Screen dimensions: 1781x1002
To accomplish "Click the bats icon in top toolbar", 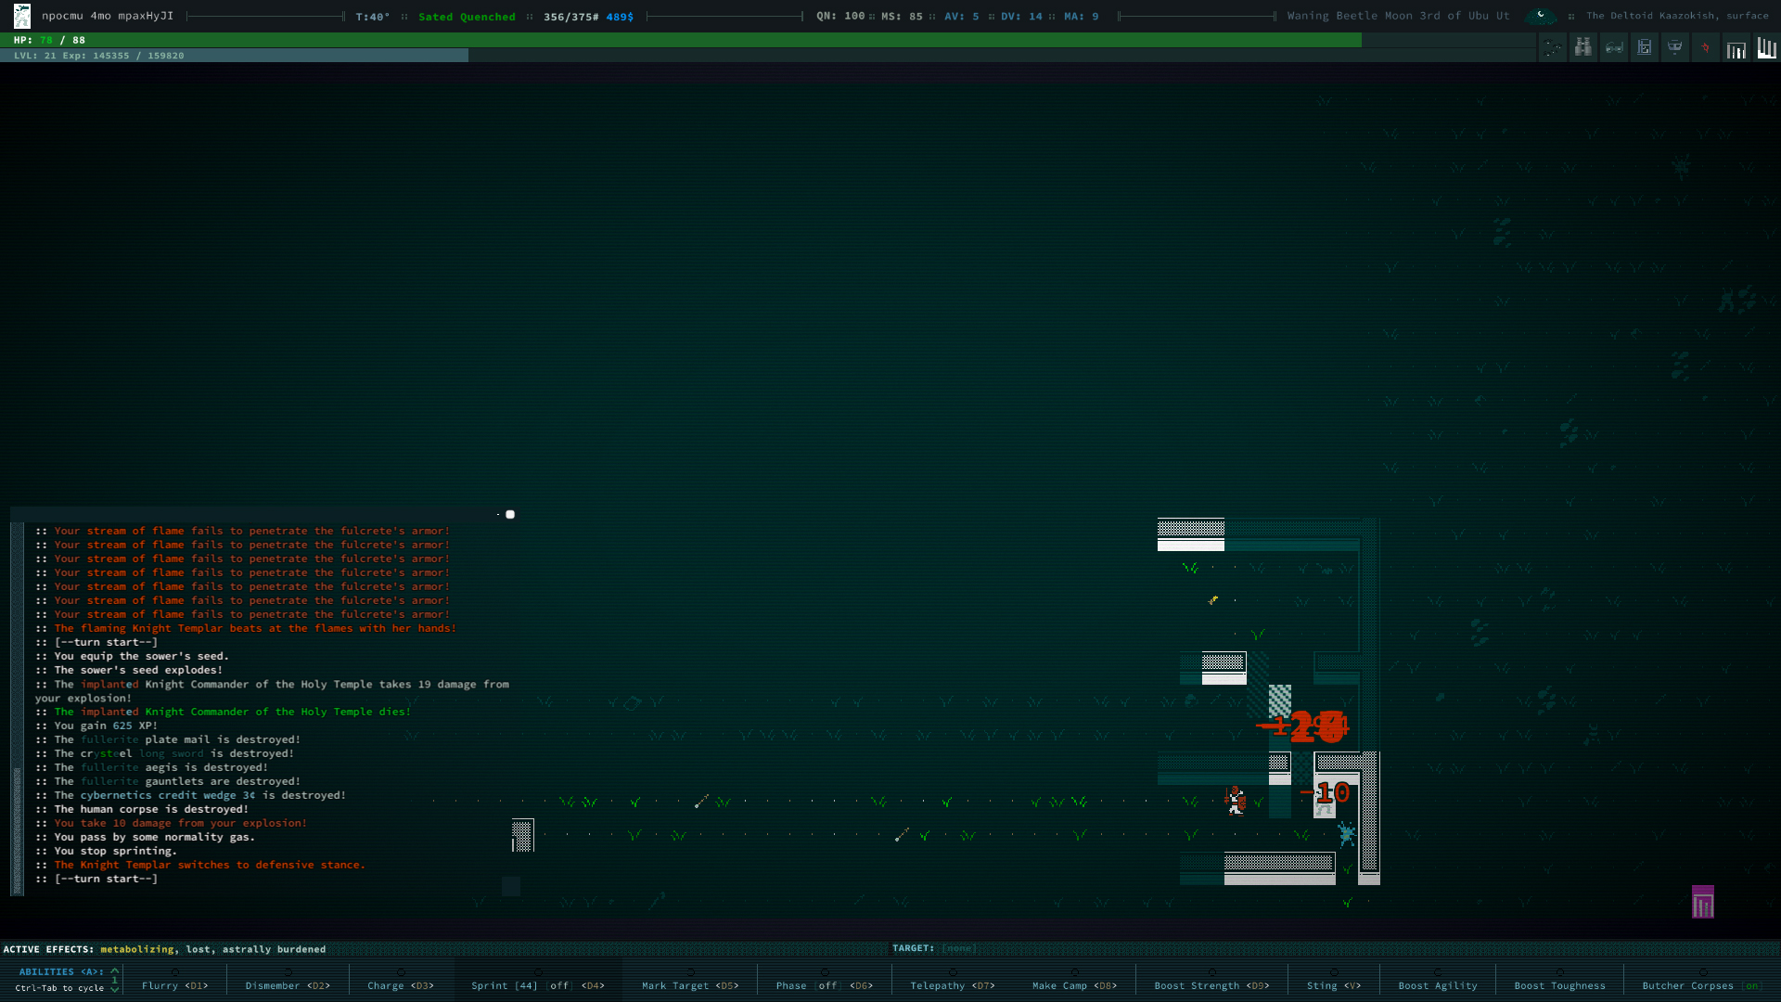I will (x=1554, y=47).
